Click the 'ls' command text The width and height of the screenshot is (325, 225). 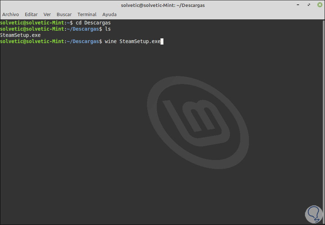(108, 29)
